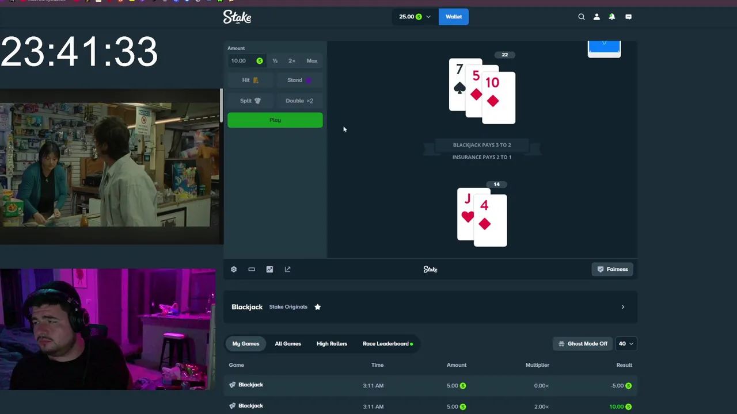Click the 0.00× multiplier cell
Screen dimensions: 737x414
point(541,385)
